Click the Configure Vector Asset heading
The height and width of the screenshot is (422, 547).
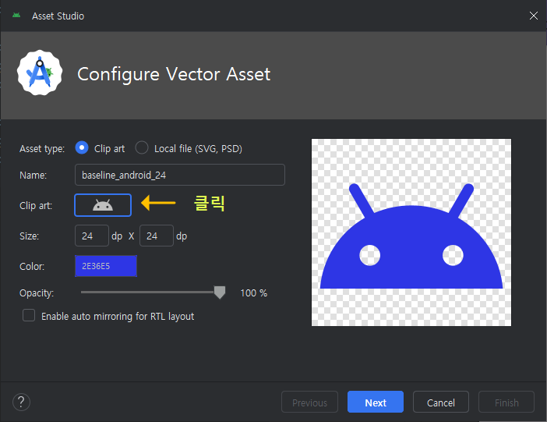pos(174,74)
